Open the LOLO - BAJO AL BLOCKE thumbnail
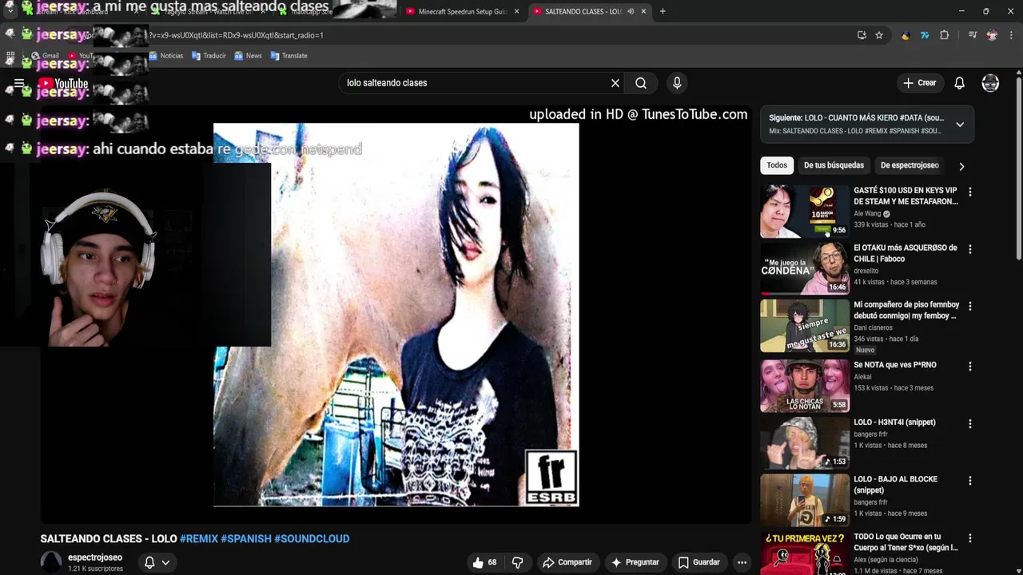Image resolution: width=1023 pixels, height=575 pixels. [805, 500]
